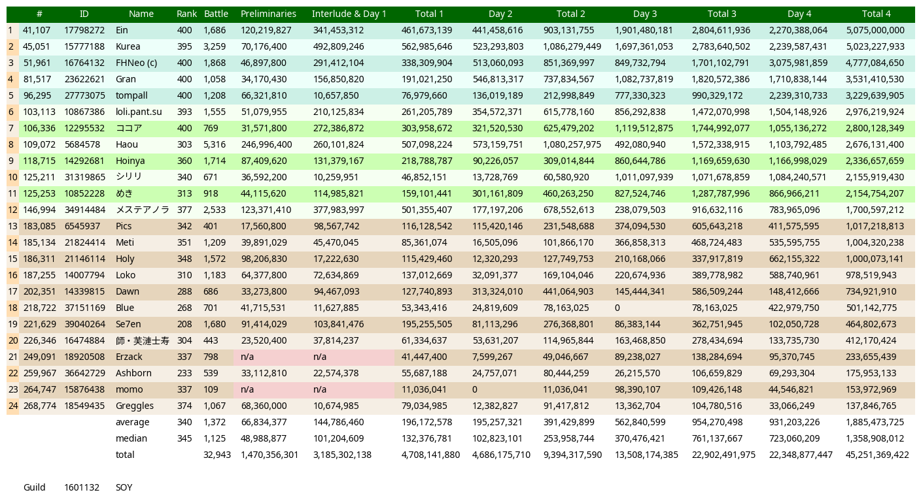Select the name 'Se7en'
Screen dimensions: 921x503
pyautogui.click(x=128, y=324)
